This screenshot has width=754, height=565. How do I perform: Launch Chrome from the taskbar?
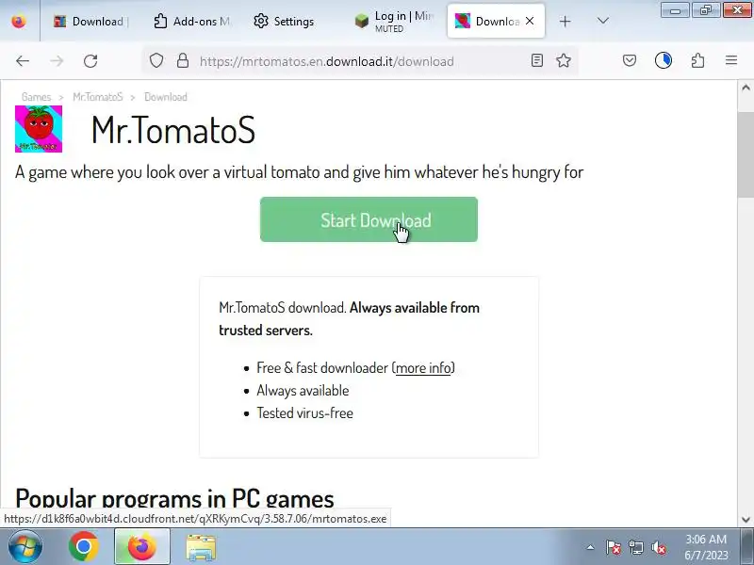(x=84, y=547)
